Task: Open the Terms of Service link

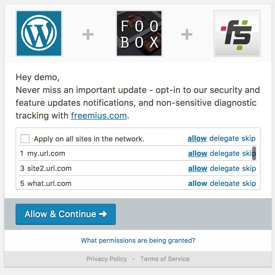Action: coord(165,259)
